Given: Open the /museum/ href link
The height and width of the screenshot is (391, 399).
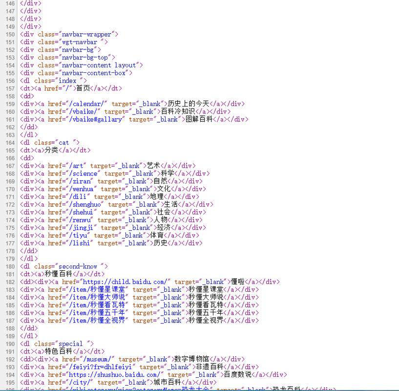Looking at the screenshot, I should click(99, 359).
